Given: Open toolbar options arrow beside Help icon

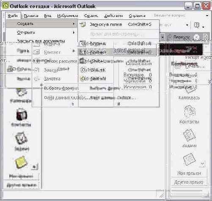Looking at the screenshot, I should click(203, 27).
